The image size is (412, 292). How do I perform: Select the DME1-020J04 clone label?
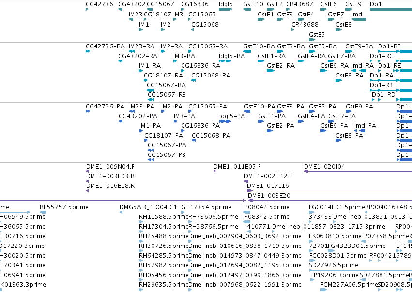point(324,167)
